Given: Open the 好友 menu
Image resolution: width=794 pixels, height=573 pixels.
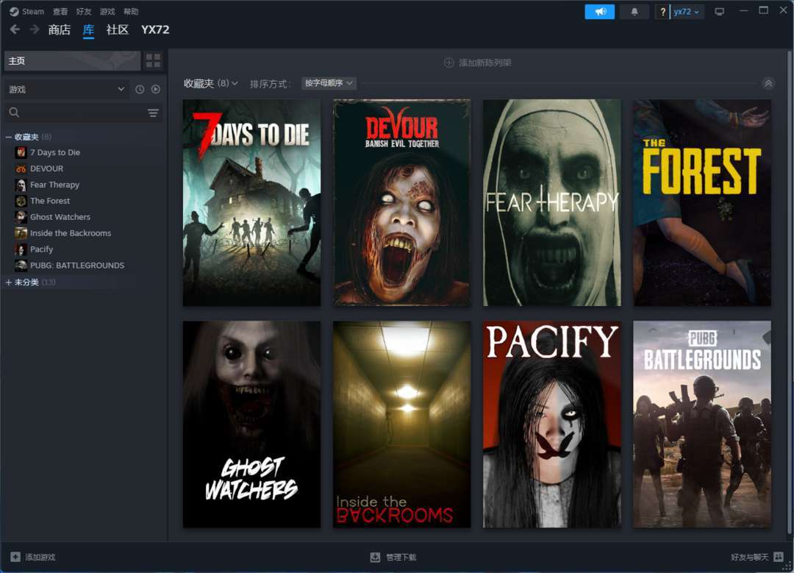Looking at the screenshot, I should pos(84,12).
